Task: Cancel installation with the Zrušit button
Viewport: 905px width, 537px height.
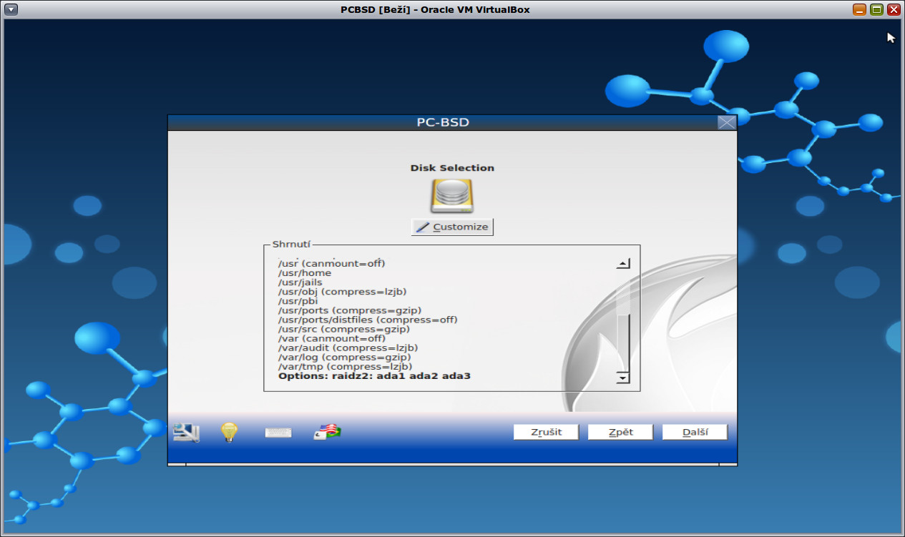Action: (546, 431)
